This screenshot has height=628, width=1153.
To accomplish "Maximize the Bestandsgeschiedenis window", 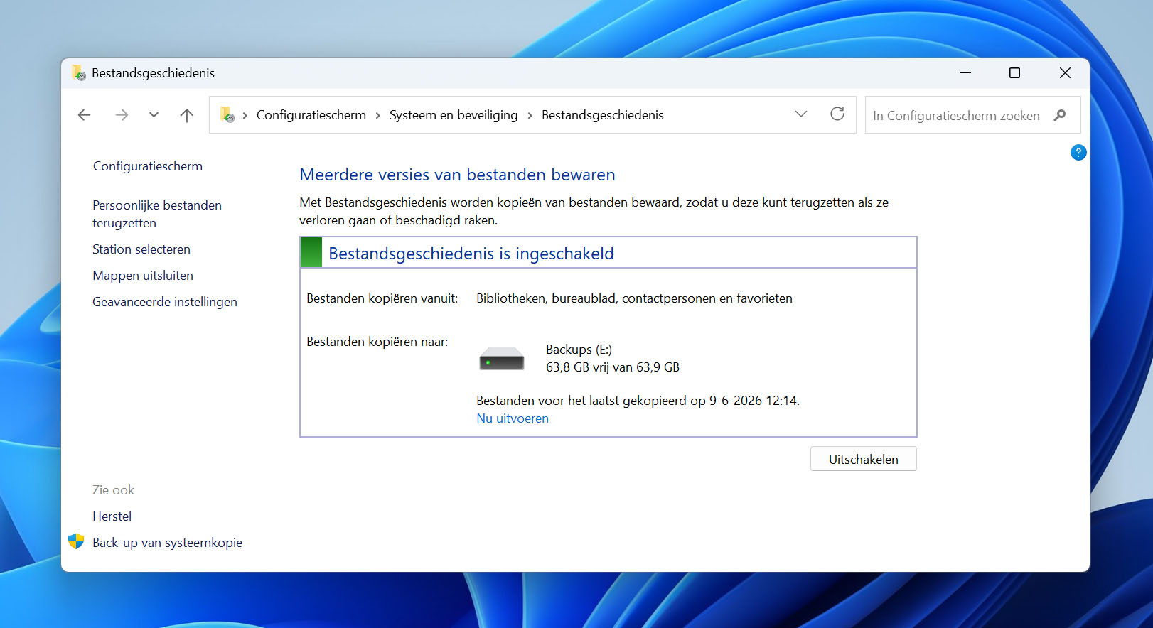I will [1015, 73].
